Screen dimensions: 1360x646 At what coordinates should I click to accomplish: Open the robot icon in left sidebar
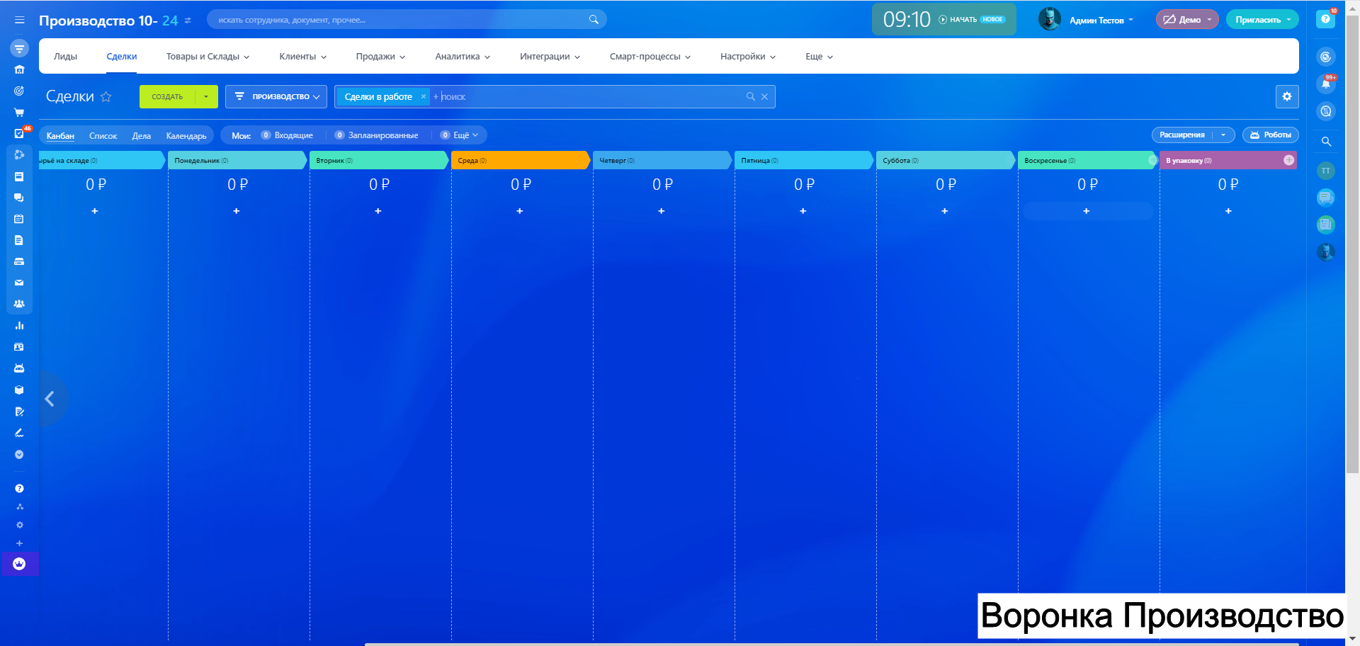point(19,368)
